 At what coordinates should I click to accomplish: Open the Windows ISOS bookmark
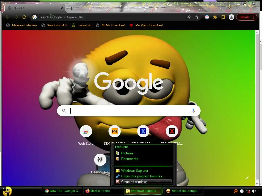pyautogui.click(x=54, y=25)
